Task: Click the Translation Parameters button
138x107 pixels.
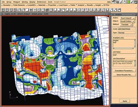Action: pos(124,71)
